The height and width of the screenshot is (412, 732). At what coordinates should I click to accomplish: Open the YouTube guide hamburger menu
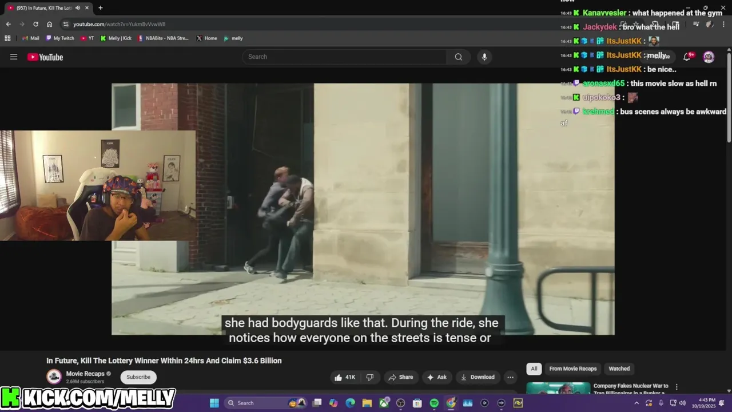pos(14,57)
